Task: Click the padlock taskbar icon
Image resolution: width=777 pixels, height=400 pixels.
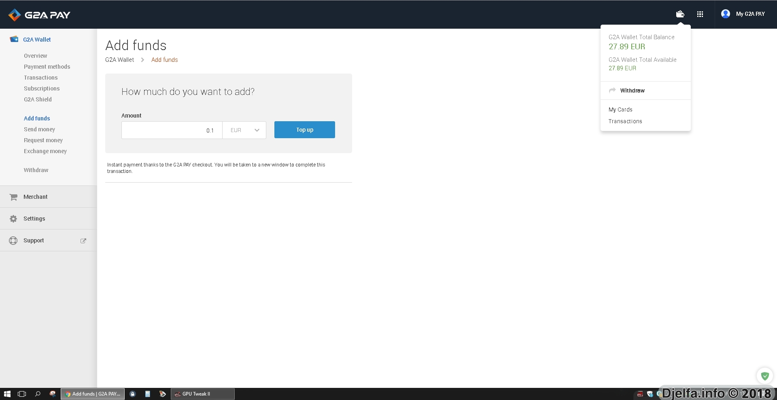Action: pyautogui.click(x=133, y=394)
